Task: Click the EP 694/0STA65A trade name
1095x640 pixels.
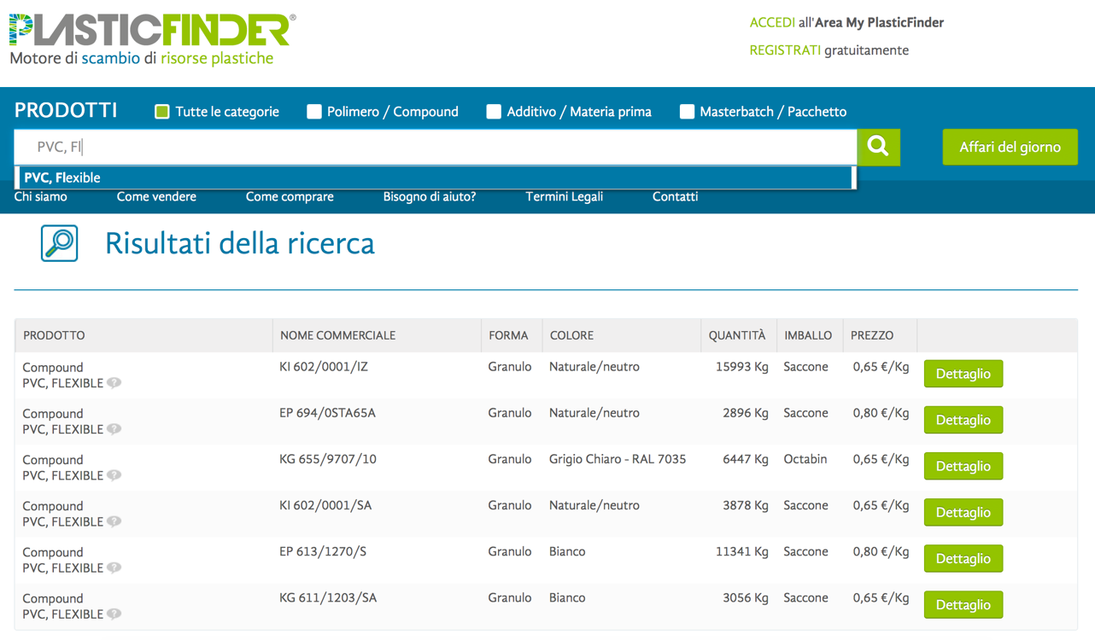Action: click(x=327, y=413)
